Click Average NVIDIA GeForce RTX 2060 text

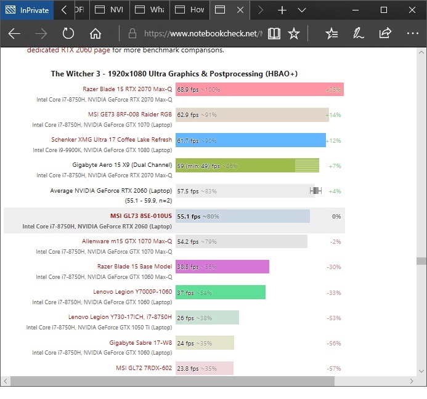111,191
